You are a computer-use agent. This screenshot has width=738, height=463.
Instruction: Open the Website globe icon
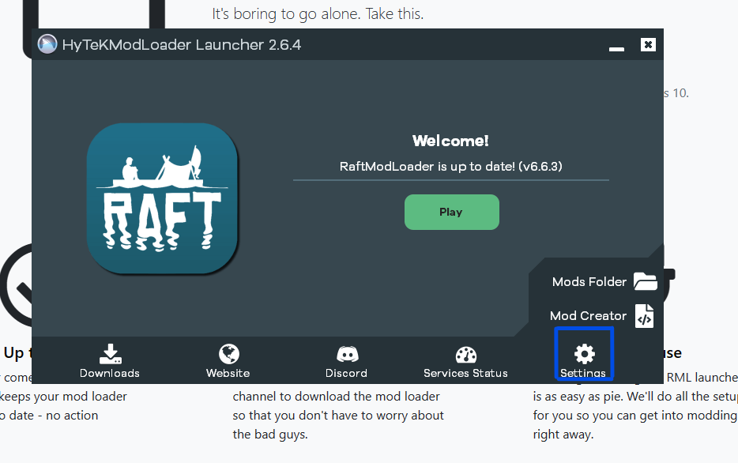coord(228,354)
